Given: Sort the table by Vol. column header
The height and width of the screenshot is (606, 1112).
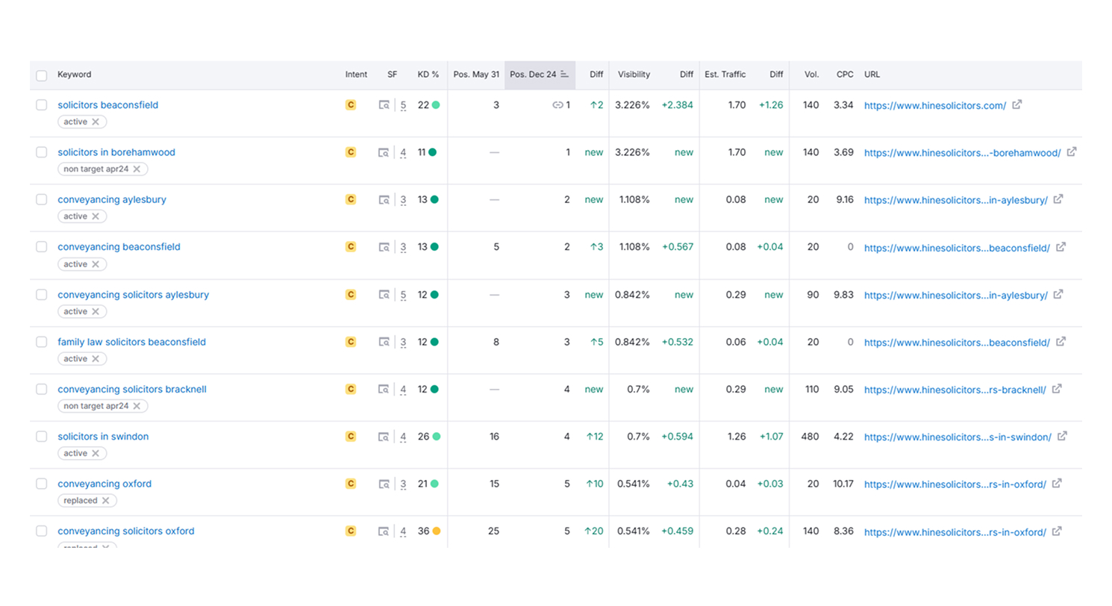Looking at the screenshot, I should pyautogui.click(x=811, y=75).
